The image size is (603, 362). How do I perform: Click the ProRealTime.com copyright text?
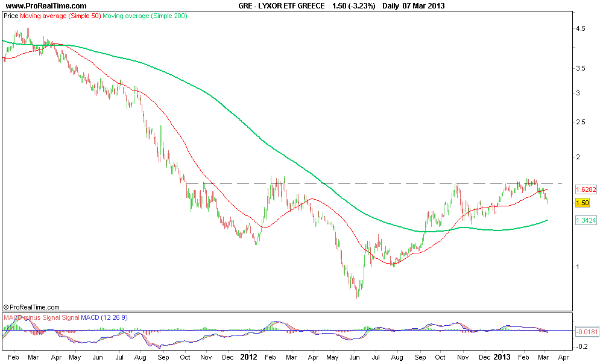(31, 307)
